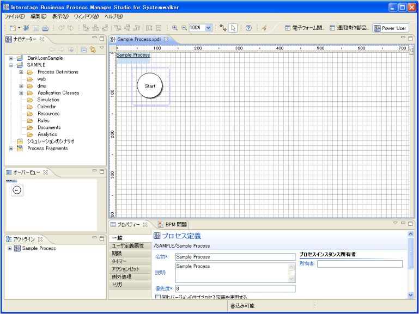
Task: Switch to the BPM 問題 tab
Action: click(173, 225)
